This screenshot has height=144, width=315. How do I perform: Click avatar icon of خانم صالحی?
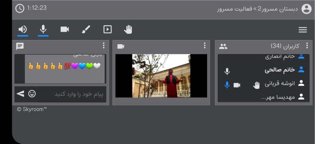[301, 69]
